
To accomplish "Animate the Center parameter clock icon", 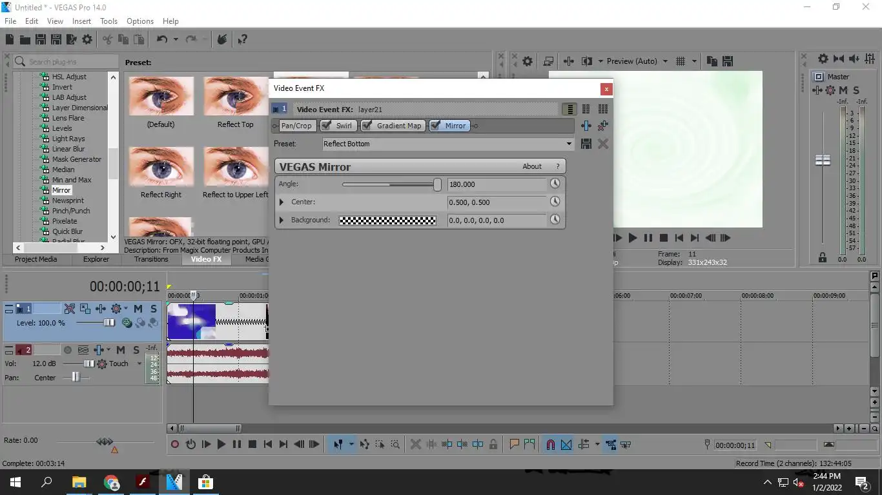I will (555, 202).
